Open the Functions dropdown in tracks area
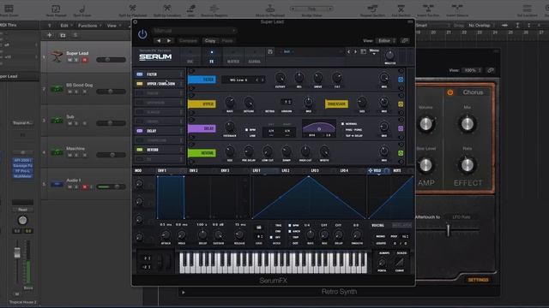 tap(89, 26)
